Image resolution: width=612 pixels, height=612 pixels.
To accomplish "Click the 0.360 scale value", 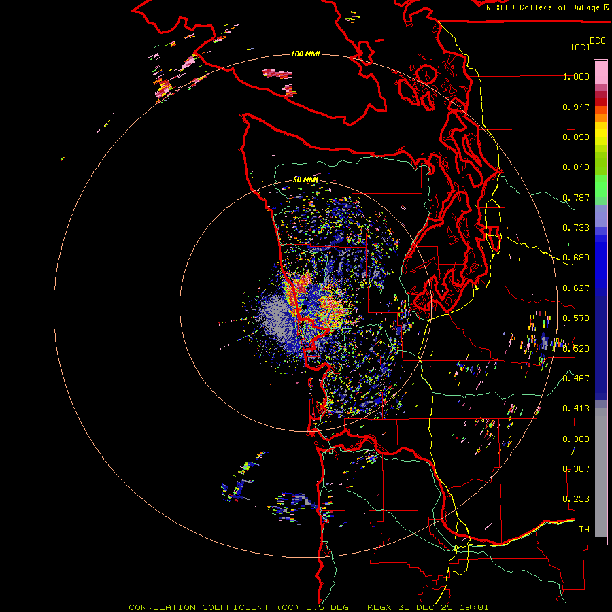I will click(576, 439).
